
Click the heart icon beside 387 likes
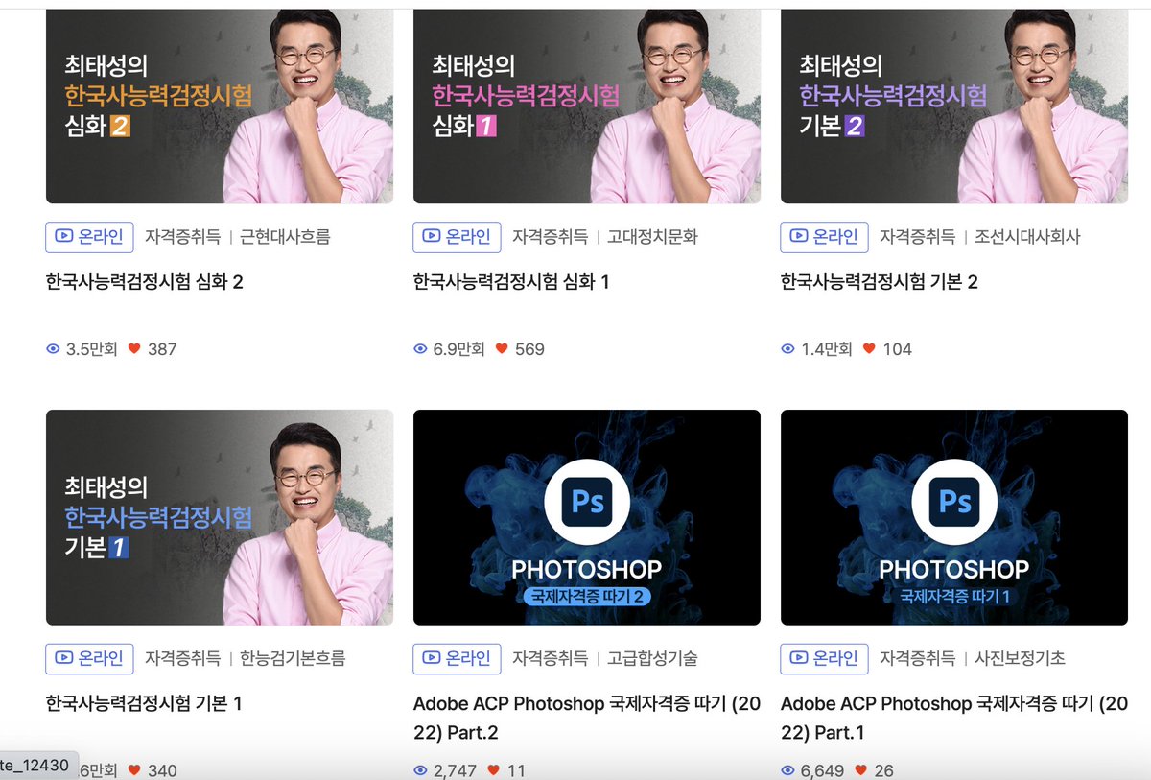134,349
